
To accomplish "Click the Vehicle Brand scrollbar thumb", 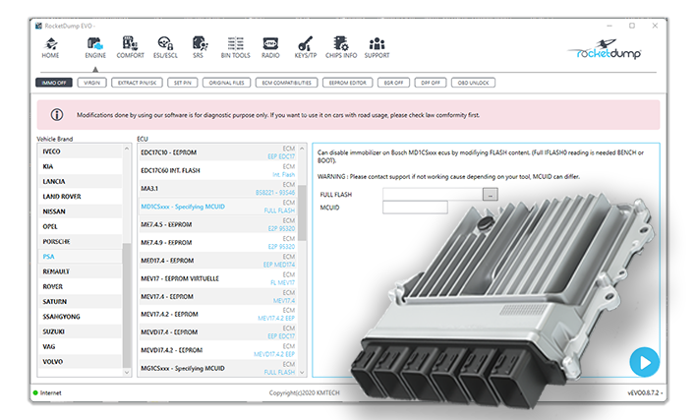I will click(127, 306).
